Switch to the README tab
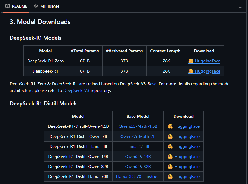248x184 pixels. 16,6
